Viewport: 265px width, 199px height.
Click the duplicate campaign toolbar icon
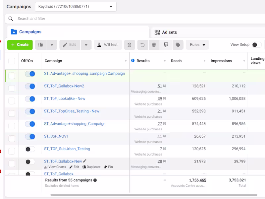click(40, 45)
